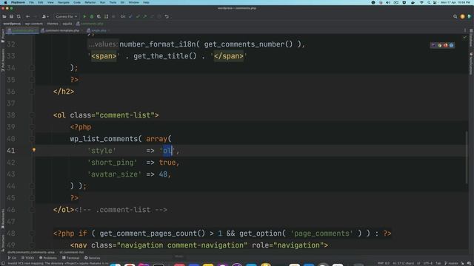Start debugging with the bug icon
This screenshot has height=266, width=474.
[x=92, y=16]
